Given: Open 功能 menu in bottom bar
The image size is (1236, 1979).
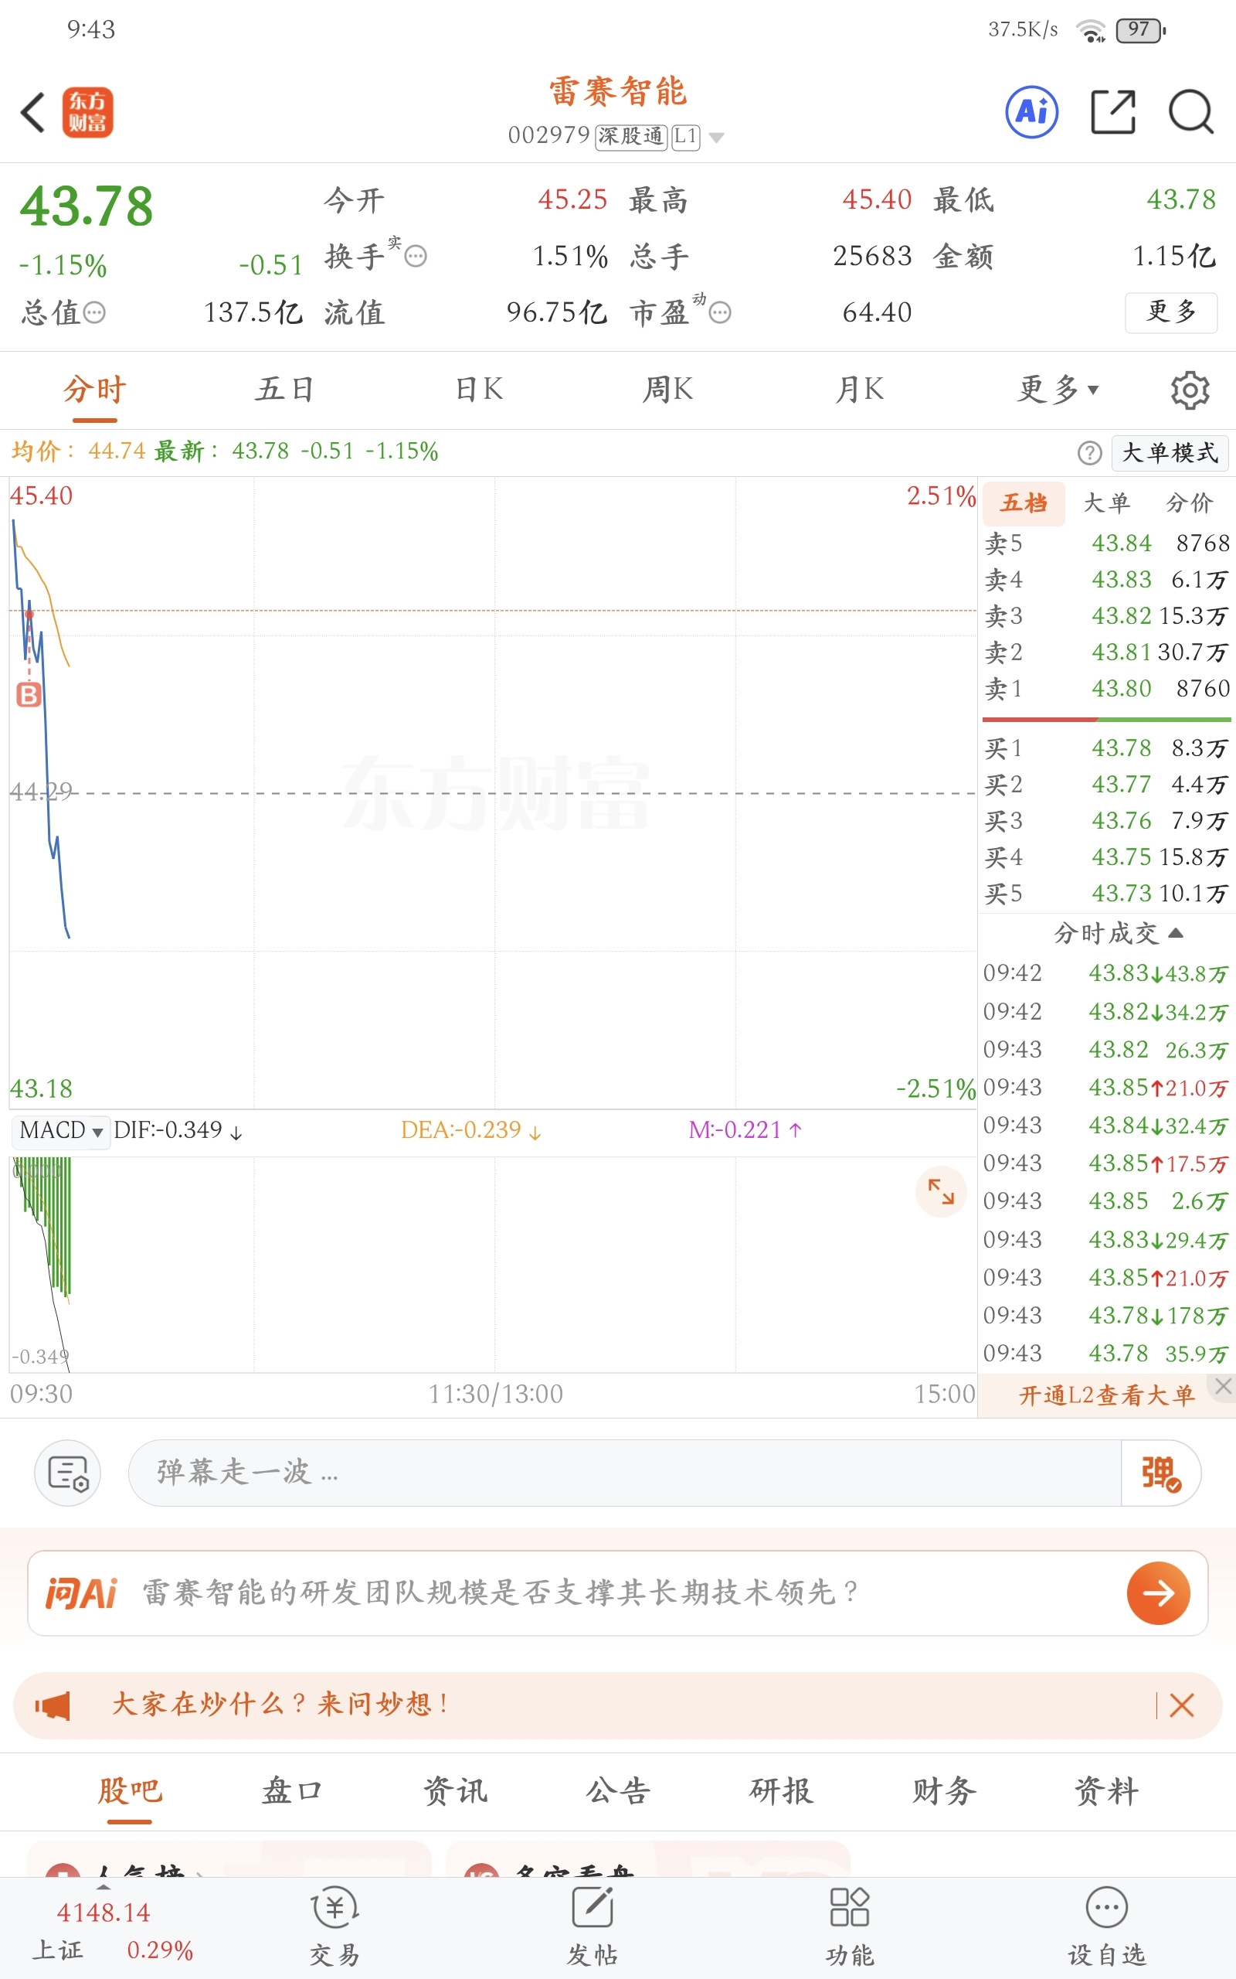Looking at the screenshot, I should click(849, 1926).
